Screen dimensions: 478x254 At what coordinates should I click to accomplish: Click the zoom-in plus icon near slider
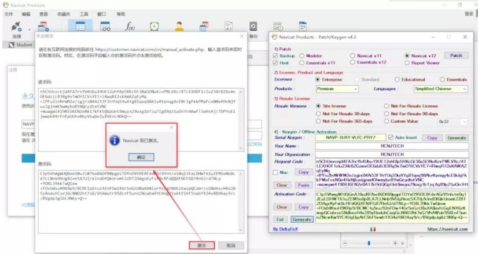[395, 243]
